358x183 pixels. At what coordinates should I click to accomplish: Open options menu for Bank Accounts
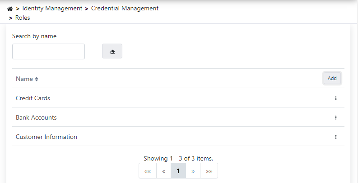336,117
